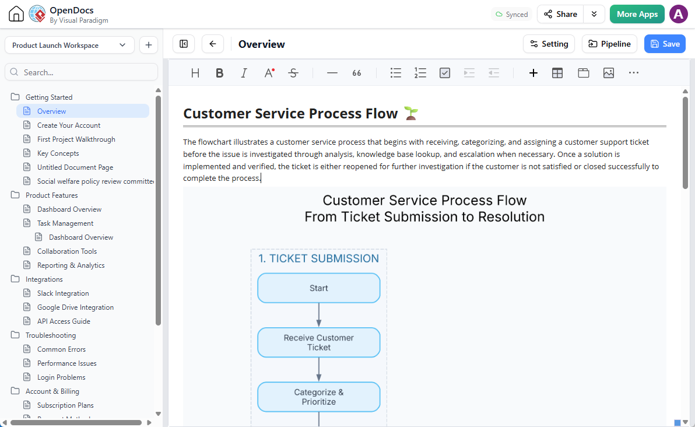Insert an image

point(609,73)
